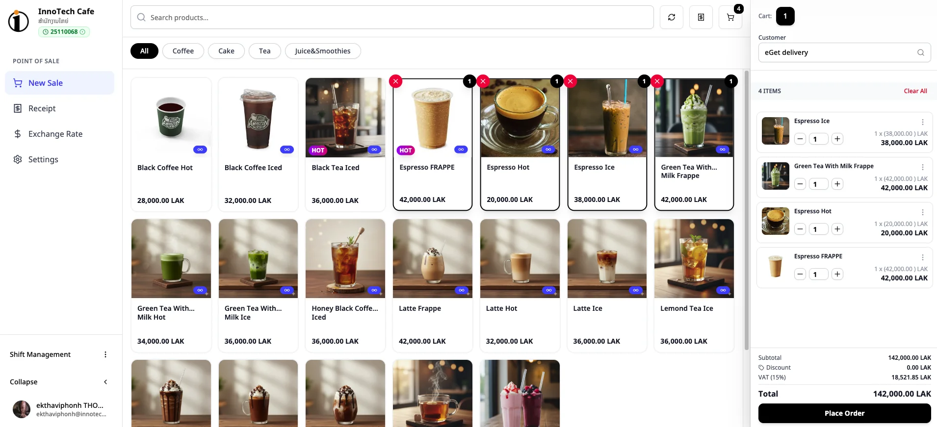Click the search icon in Customer field
The height and width of the screenshot is (427, 937).
920,52
